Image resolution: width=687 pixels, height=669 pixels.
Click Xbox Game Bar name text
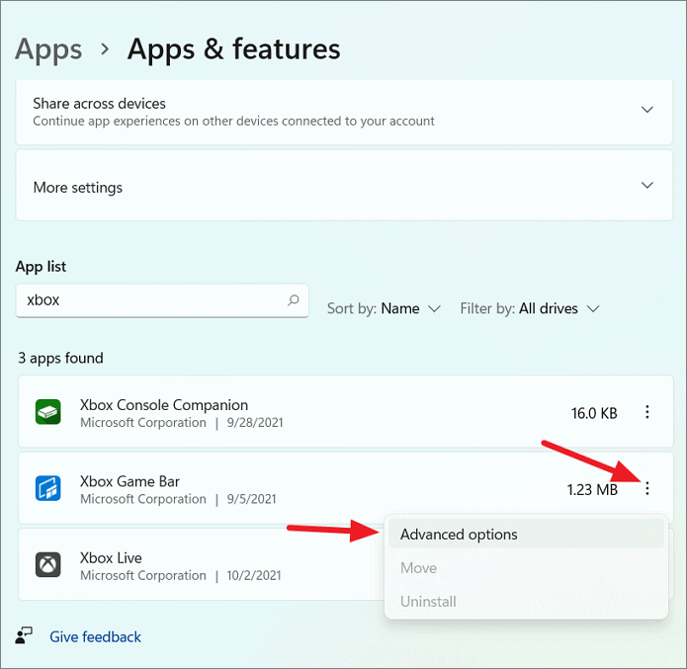point(129,481)
